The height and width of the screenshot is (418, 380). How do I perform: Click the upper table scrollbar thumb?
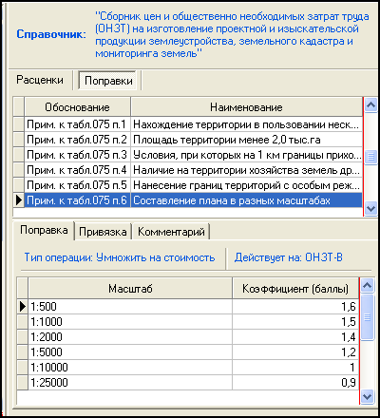pyautogui.click(x=370, y=157)
